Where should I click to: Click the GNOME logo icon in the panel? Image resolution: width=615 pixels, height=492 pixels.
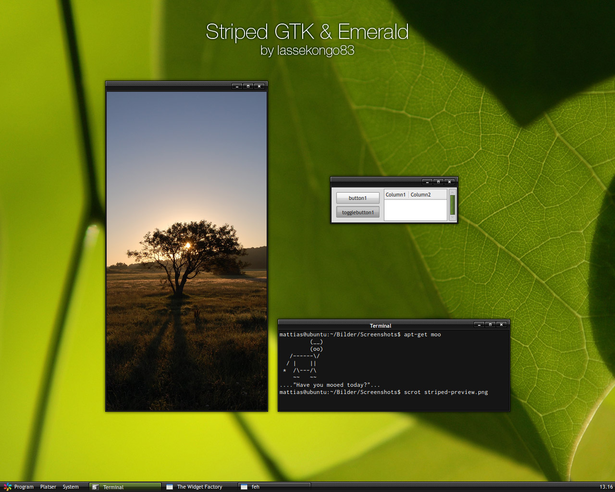coord(7,487)
